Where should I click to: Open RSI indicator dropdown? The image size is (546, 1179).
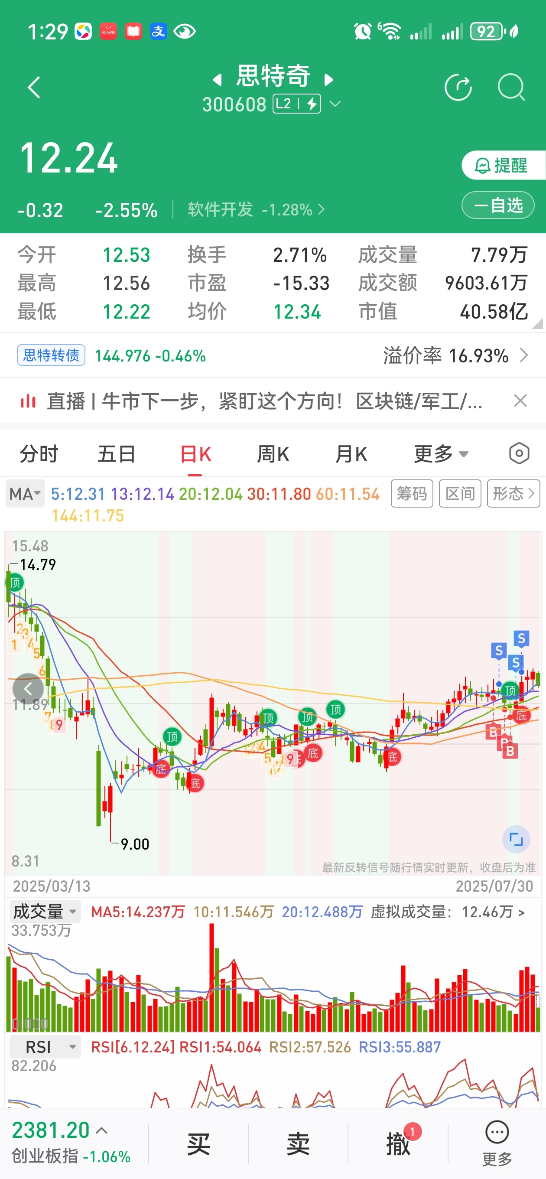45,1047
